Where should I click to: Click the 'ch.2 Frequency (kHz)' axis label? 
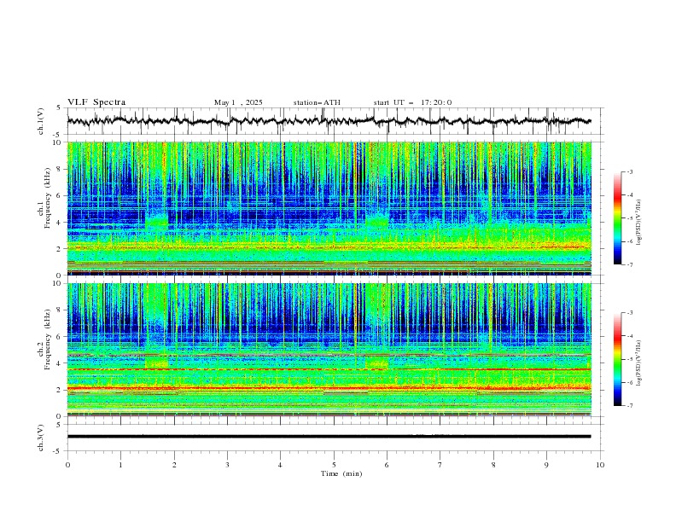(44, 339)
